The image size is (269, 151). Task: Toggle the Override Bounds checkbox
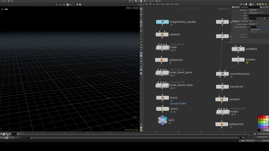(x=249, y=30)
